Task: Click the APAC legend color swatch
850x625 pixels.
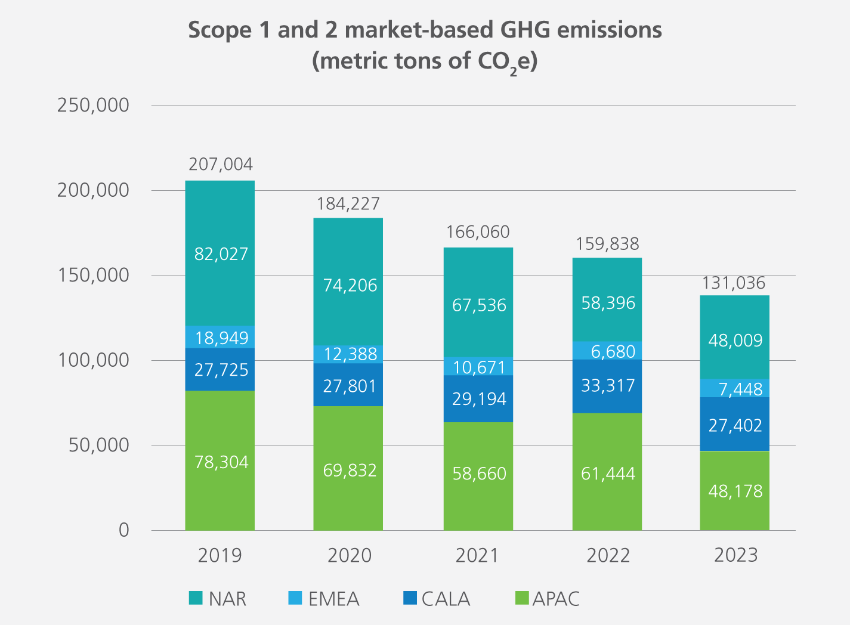Action: tap(523, 598)
